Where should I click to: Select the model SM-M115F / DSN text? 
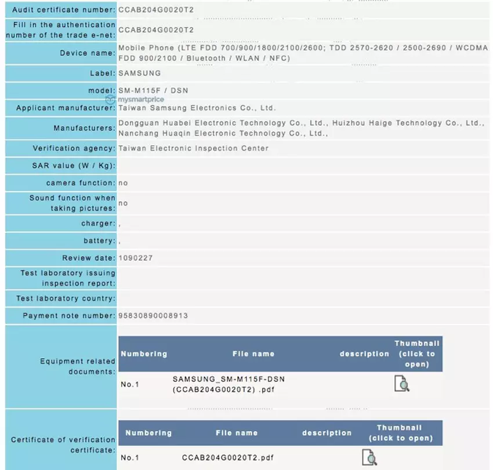click(153, 90)
